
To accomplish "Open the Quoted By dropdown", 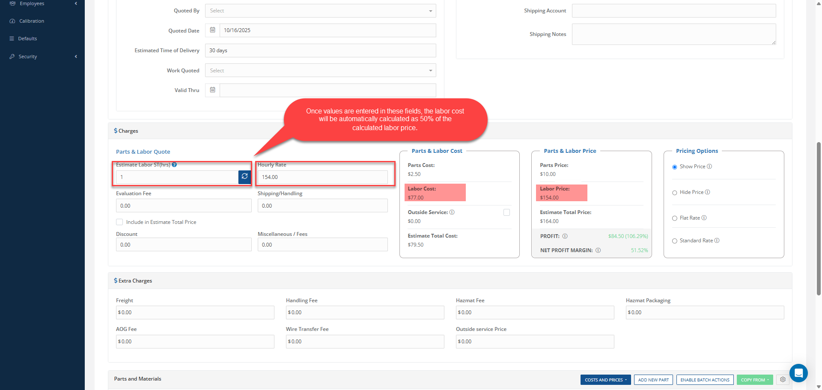I will click(x=320, y=11).
